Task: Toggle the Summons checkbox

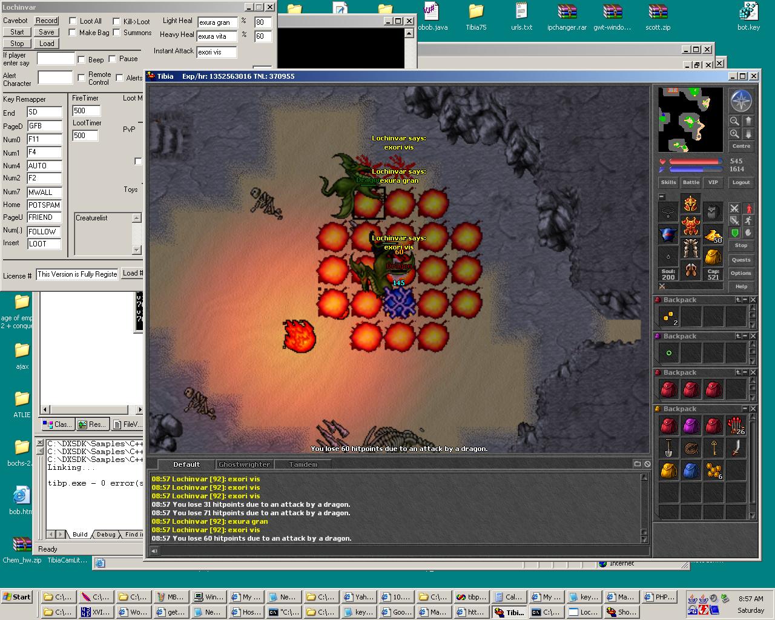Action: 116,33
